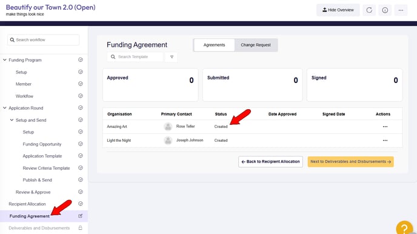Click Next to Deliverables and Disbursements button
This screenshot has height=234, width=417.
[x=350, y=162]
